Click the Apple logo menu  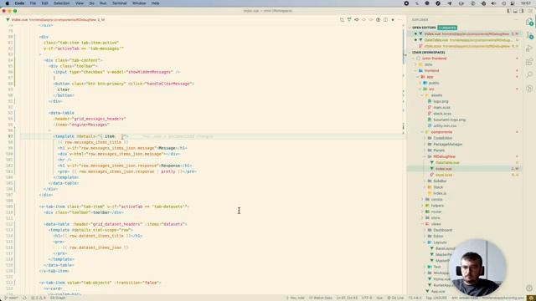7,3
